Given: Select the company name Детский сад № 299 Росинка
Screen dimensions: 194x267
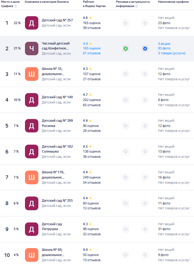Looking at the screenshot, I should click(57, 123).
